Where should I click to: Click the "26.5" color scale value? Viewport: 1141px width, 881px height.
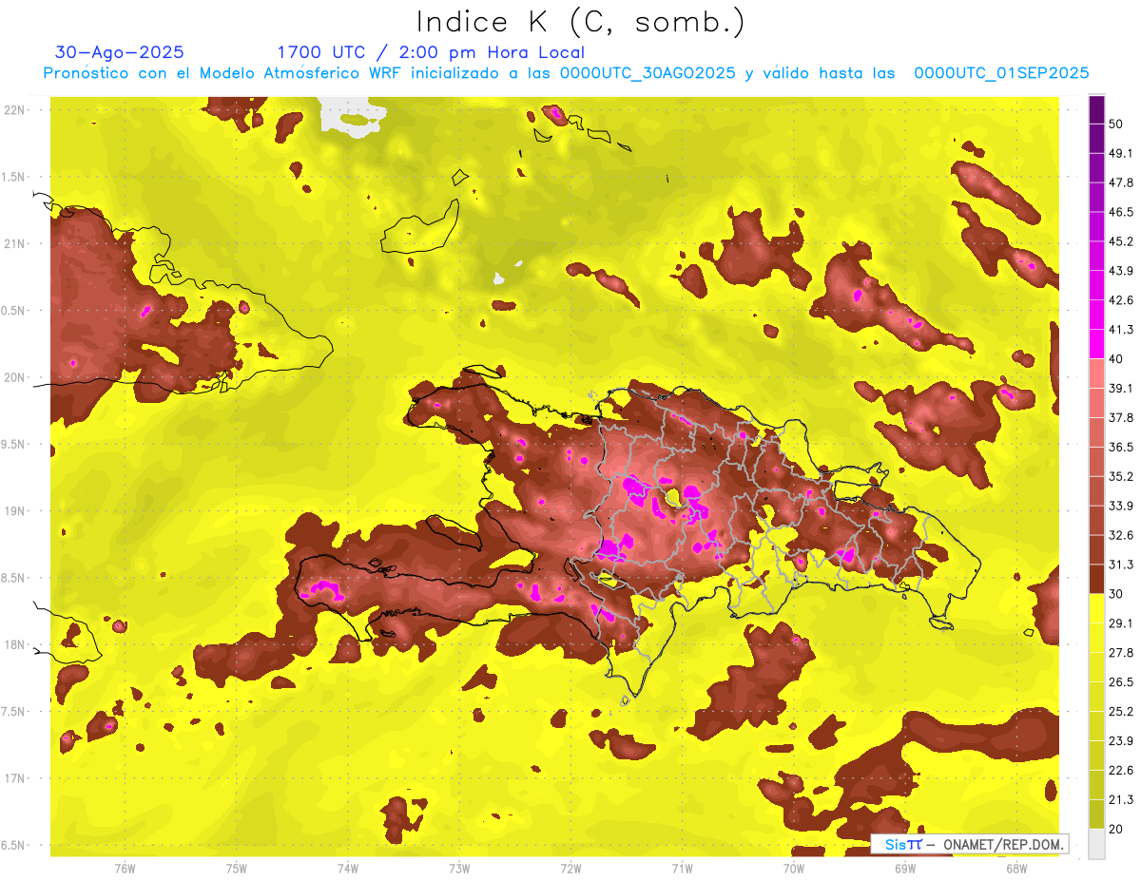click(x=1121, y=682)
